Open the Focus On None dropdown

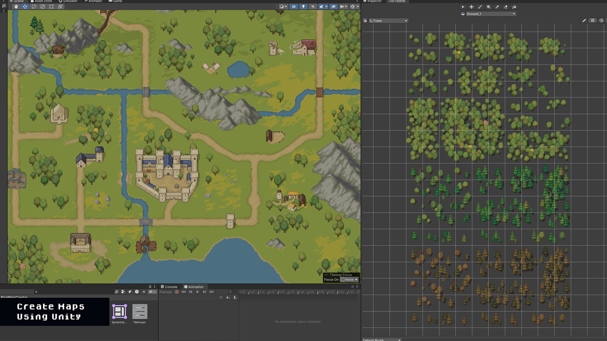tap(349, 279)
